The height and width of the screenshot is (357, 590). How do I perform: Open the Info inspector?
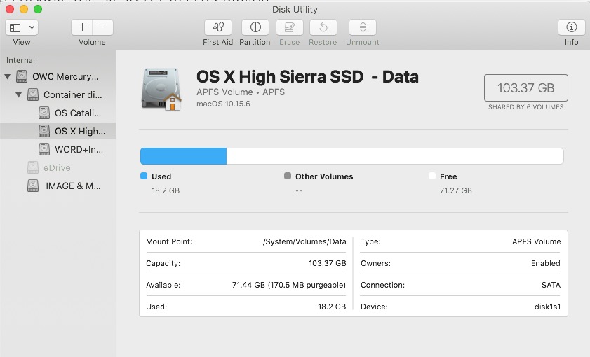[571, 27]
